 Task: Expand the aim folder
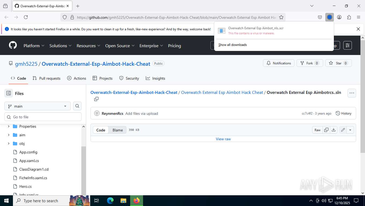click(x=9, y=135)
